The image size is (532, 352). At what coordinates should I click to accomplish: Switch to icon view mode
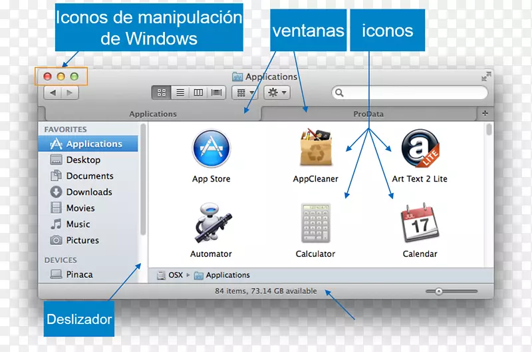click(x=162, y=92)
